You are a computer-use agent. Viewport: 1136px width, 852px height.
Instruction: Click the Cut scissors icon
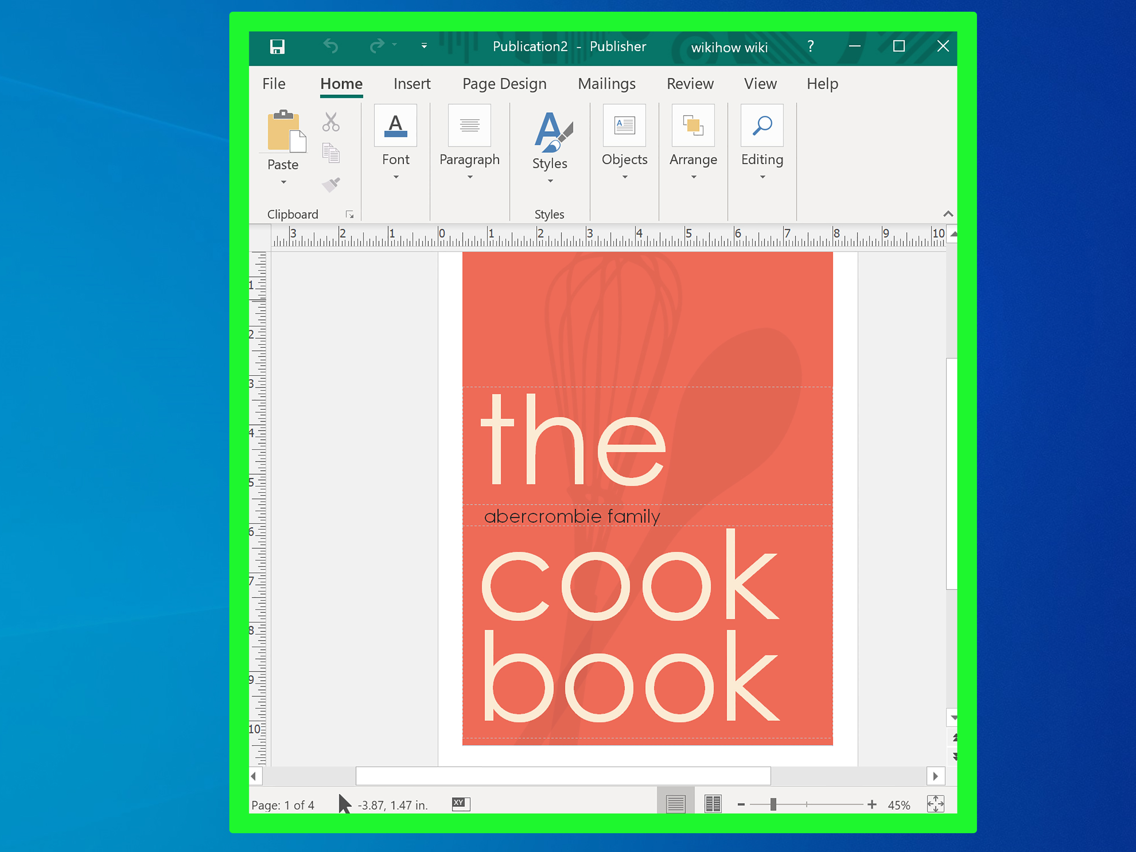(331, 122)
